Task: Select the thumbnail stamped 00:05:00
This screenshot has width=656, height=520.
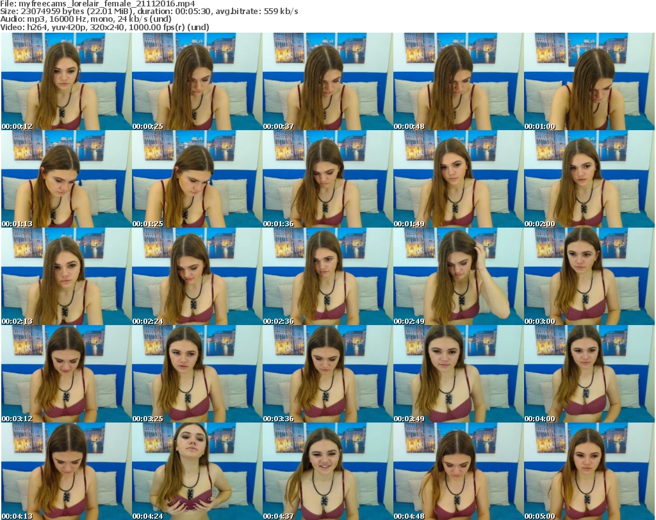Action: click(589, 471)
